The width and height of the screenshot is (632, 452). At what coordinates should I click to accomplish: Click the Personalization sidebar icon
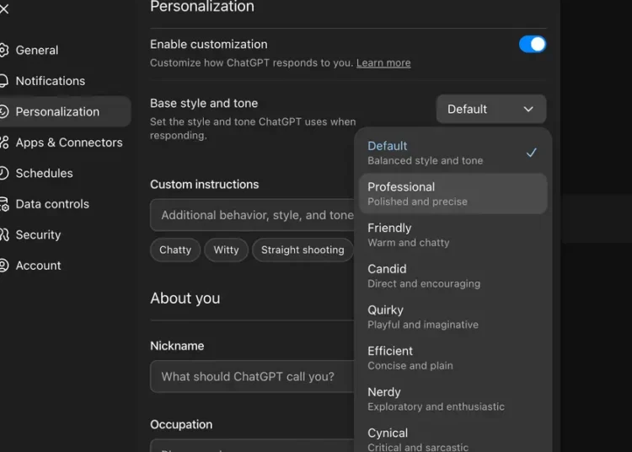point(3,111)
